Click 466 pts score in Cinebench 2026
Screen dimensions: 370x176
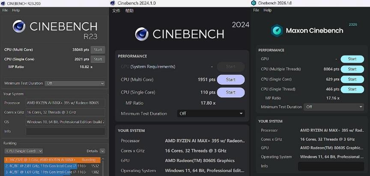333,89
